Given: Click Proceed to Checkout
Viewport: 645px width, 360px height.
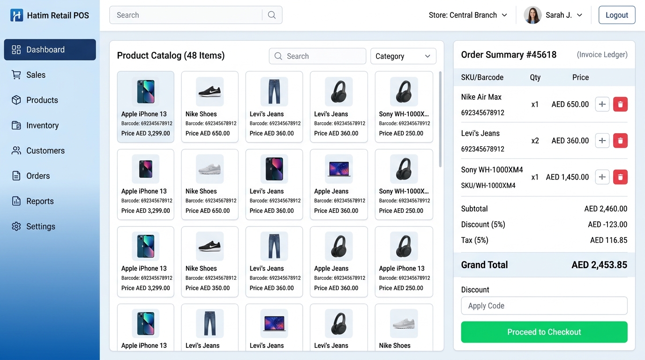Looking at the screenshot, I should click(544, 332).
